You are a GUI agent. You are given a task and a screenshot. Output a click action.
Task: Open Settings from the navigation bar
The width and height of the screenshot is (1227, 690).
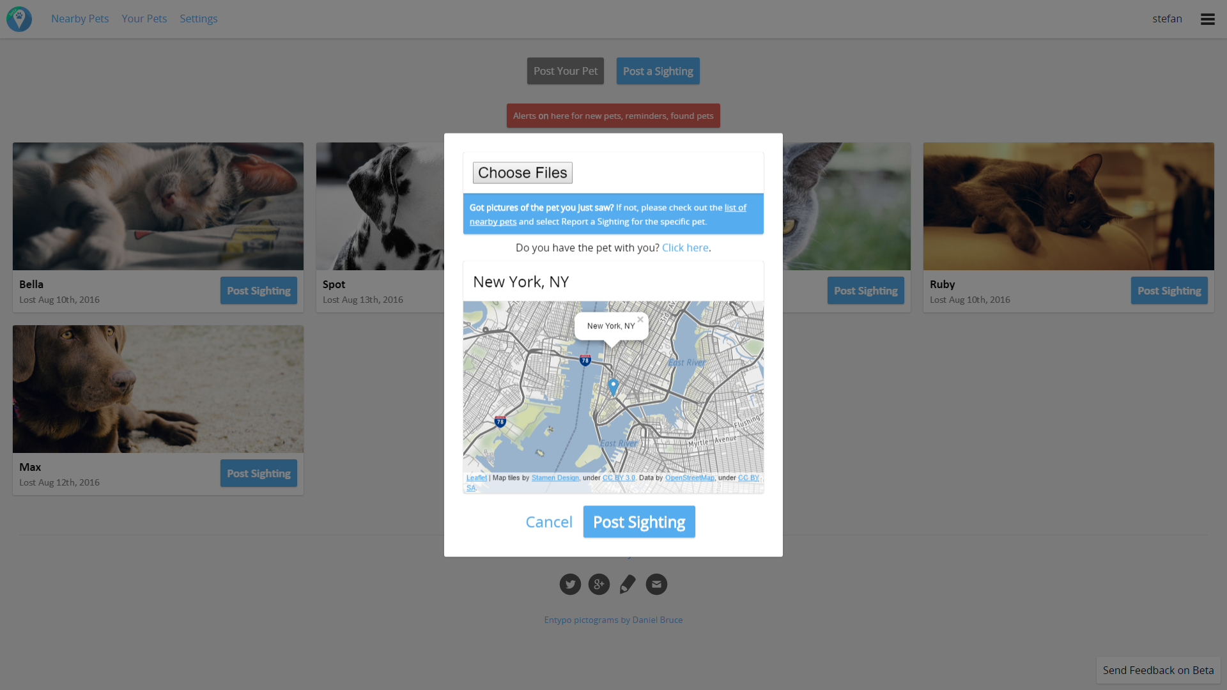[x=198, y=19]
